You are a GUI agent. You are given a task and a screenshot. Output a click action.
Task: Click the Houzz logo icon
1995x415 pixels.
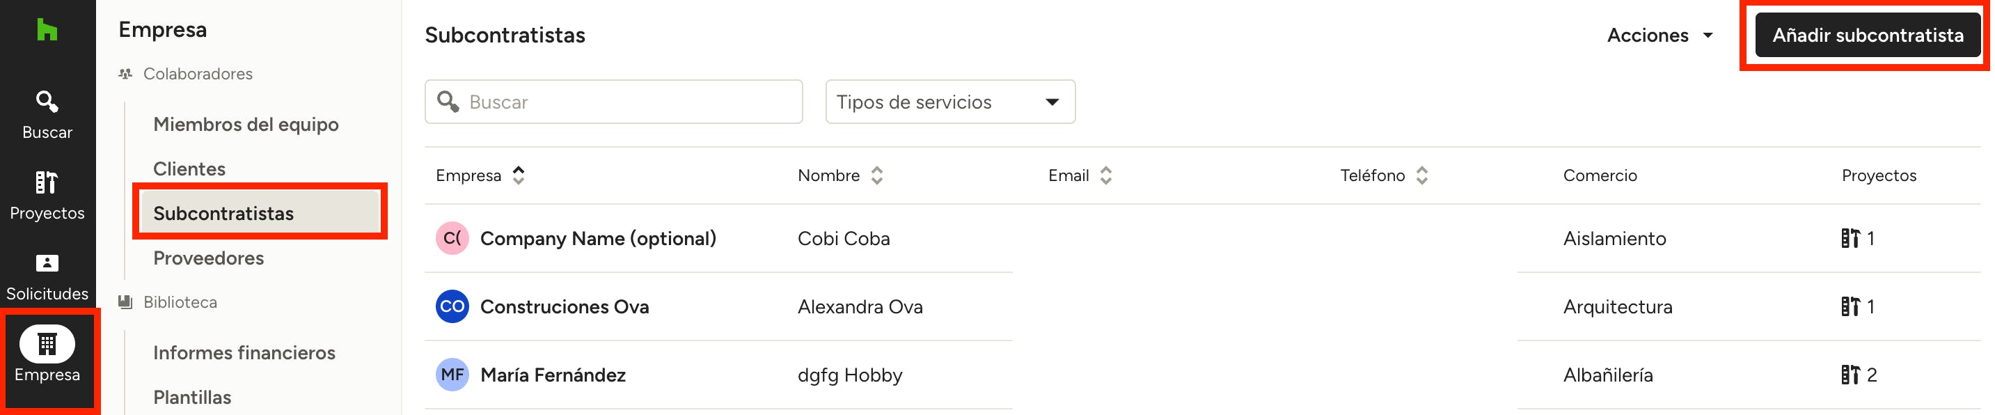47,30
